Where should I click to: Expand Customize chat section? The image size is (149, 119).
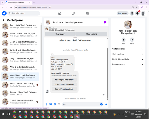[x=128, y=49]
